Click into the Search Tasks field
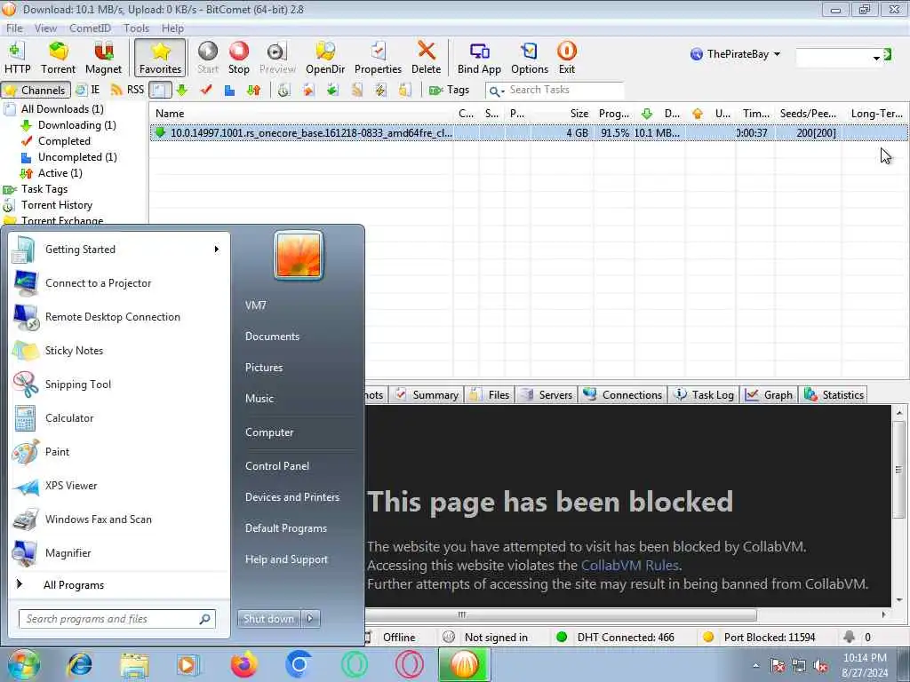This screenshot has height=682, width=910. [564, 90]
